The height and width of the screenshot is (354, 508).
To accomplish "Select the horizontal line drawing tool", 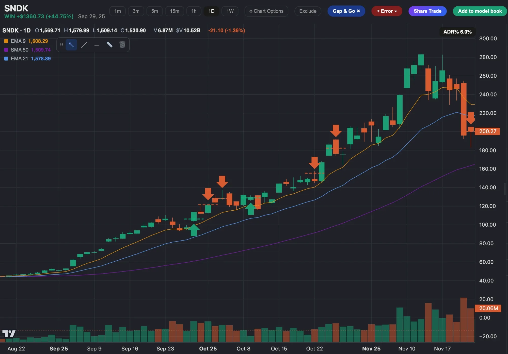I will (x=97, y=45).
